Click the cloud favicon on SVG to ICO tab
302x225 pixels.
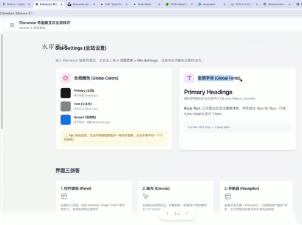(x=232, y=4)
